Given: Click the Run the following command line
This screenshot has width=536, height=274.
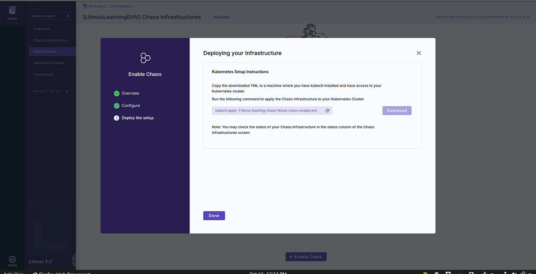Looking at the screenshot, I should pyautogui.click(x=288, y=99).
